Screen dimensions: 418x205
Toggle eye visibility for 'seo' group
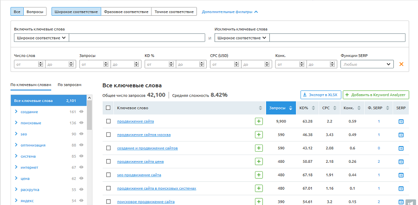(x=82, y=134)
